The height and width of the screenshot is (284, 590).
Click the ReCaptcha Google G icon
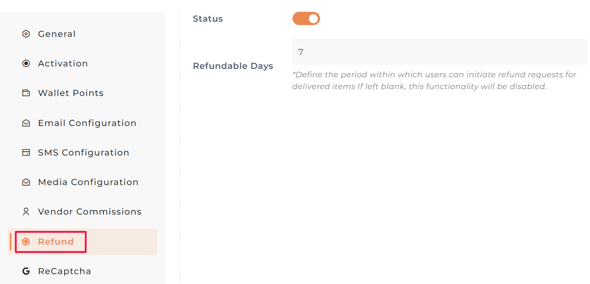coord(26,271)
